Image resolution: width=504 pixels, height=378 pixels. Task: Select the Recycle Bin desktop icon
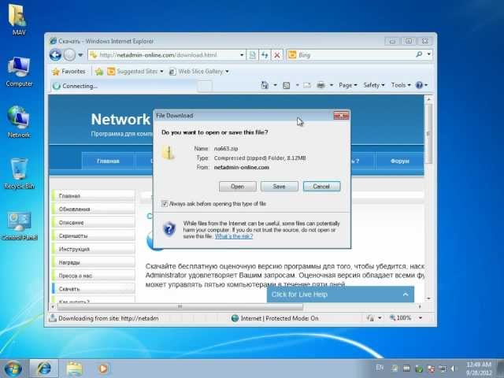(19, 173)
